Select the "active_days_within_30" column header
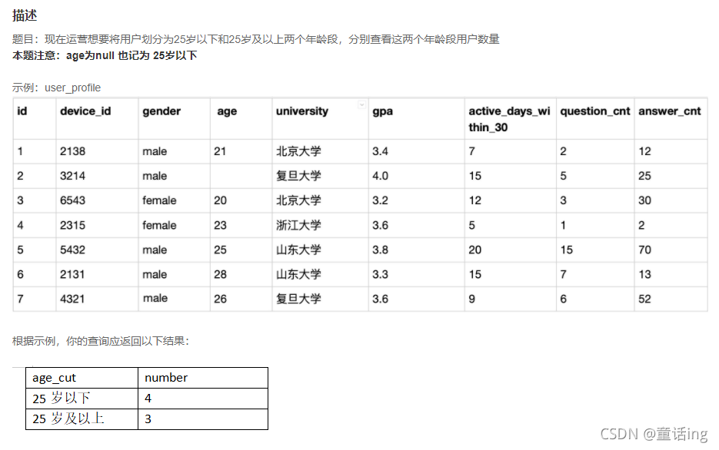The image size is (719, 450). (509, 119)
